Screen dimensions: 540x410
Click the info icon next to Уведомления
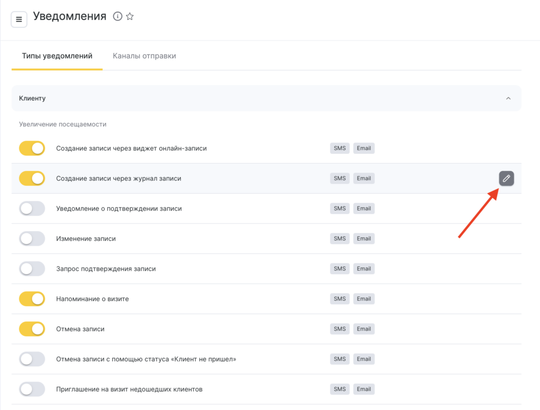(118, 16)
